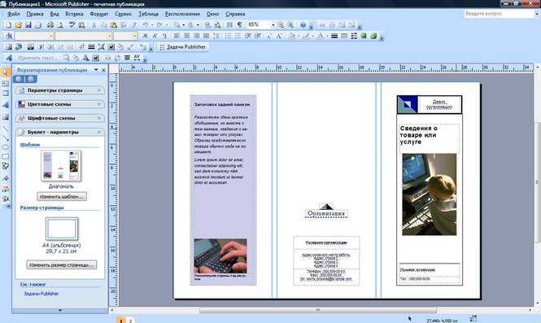Open the Справка menu

click(235, 14)
